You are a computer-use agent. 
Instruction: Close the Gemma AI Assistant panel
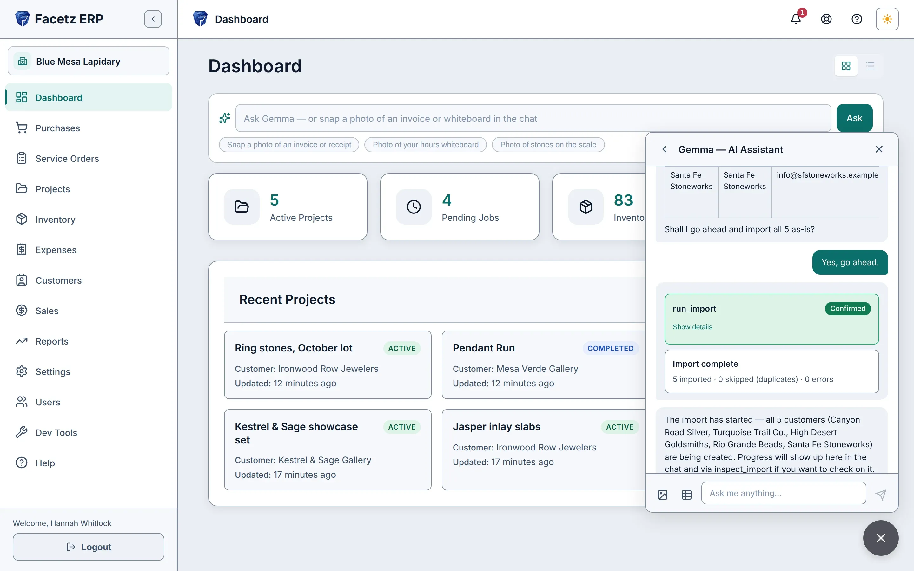click(x=879, y=149)
